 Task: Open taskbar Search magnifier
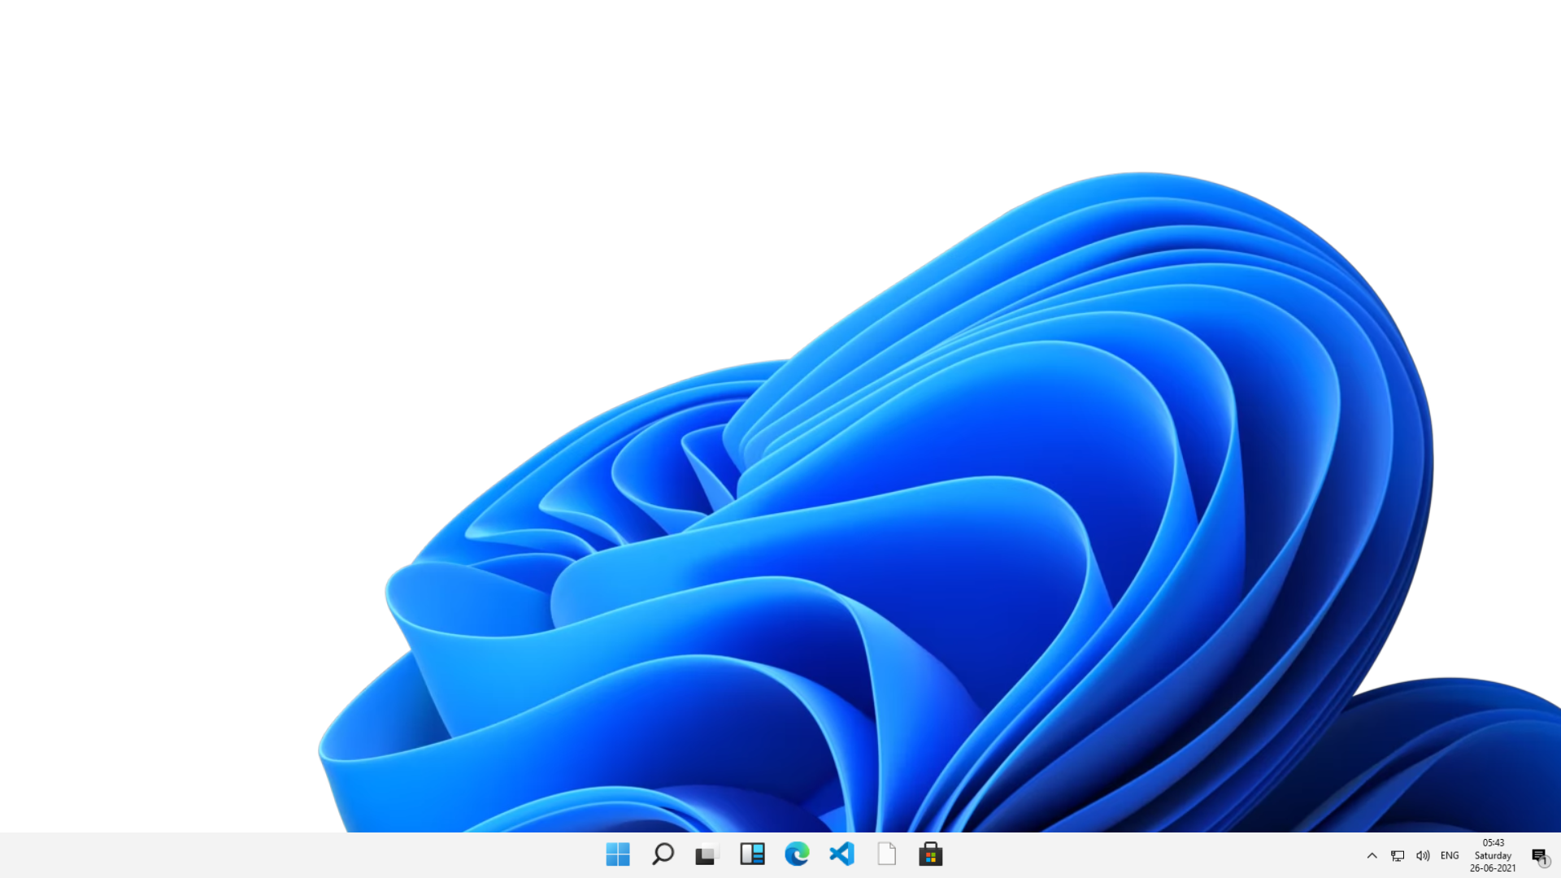(663, 854)
